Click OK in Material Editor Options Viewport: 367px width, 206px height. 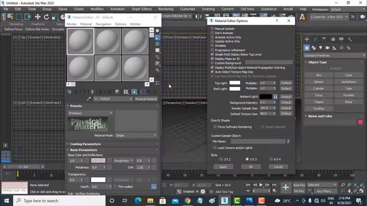pyautogui.click(x=251, y=167)
